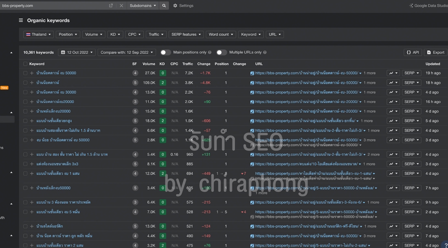The height and width of the screenshot is (248, 448).
Task: Open Settings gear
Action: coord(183,6)
